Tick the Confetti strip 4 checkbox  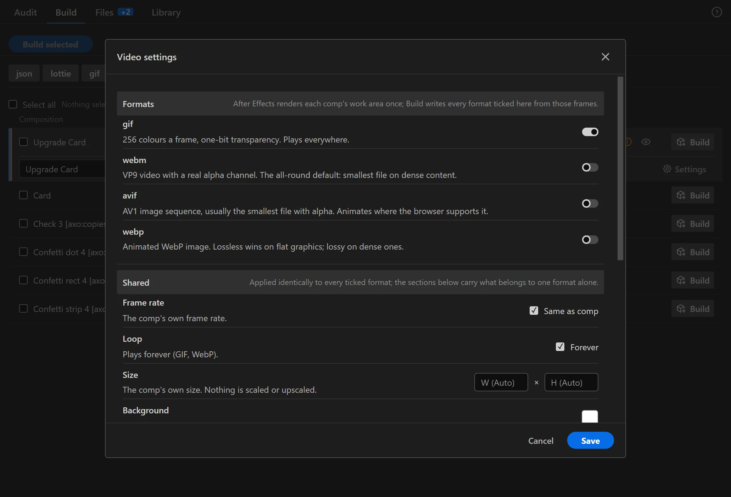pos(23,308)
